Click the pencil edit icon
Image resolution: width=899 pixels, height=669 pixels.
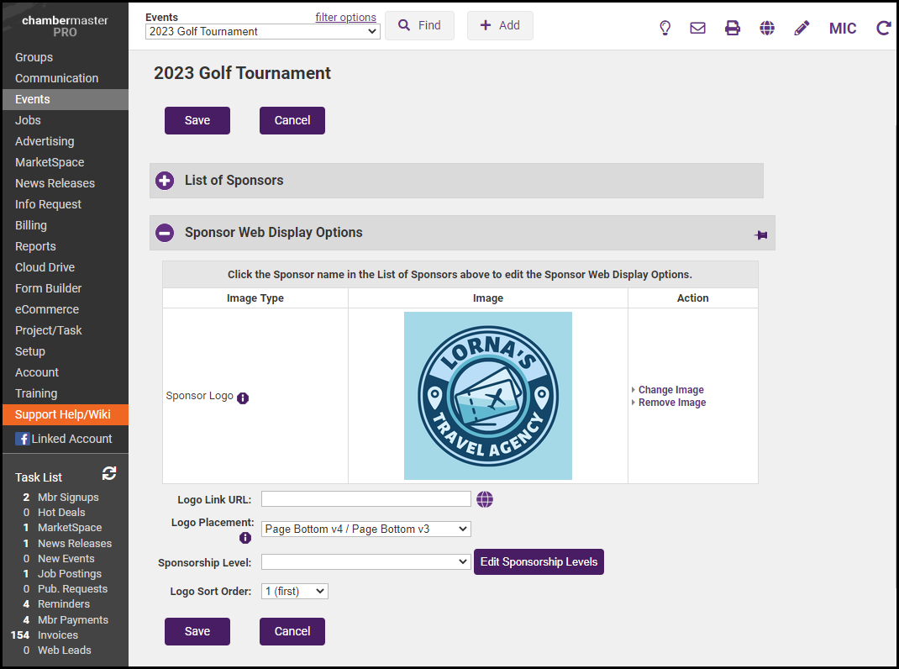coord(802,28)
